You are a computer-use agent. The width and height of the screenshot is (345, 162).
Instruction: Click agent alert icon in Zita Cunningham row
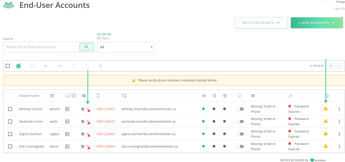pyautogui.click(x=88, y=147)
